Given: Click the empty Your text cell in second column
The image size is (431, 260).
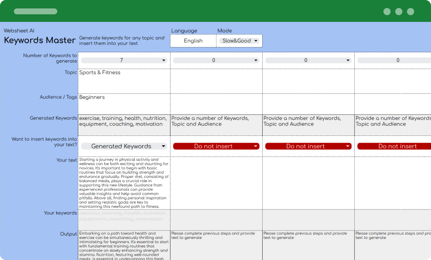Looking at the screenshot, I should [x=216, y=183].
